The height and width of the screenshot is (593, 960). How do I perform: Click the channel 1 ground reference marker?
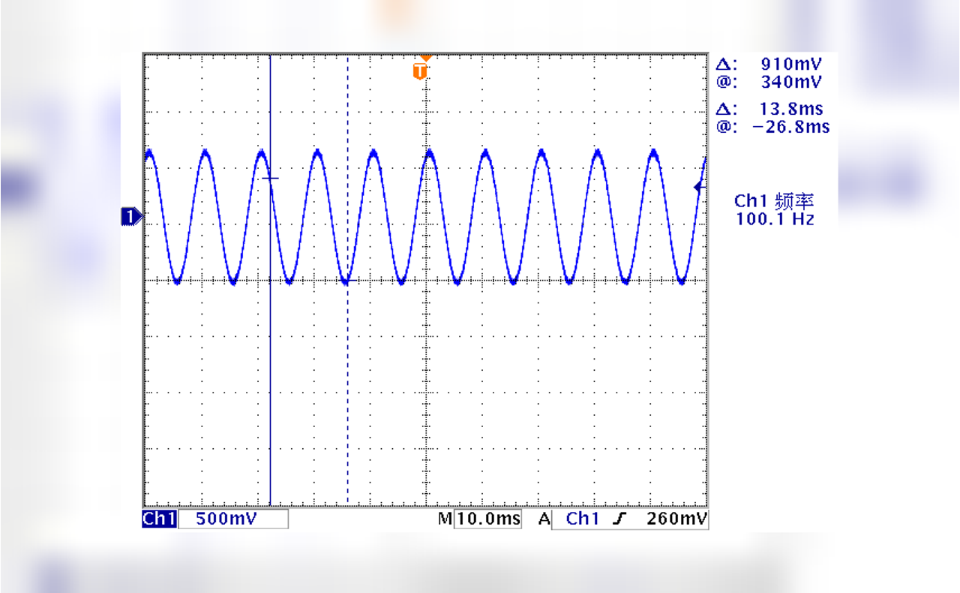click(x=132, y=215)
